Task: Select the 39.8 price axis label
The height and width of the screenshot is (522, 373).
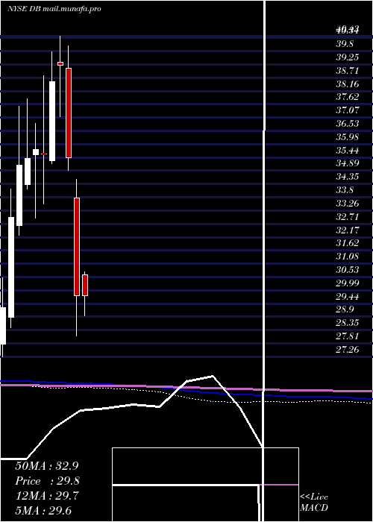Action: (x=345, y=44)
